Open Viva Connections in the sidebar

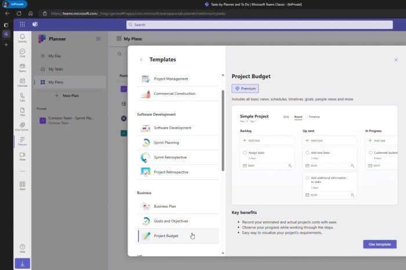click(x=22, y=127)
